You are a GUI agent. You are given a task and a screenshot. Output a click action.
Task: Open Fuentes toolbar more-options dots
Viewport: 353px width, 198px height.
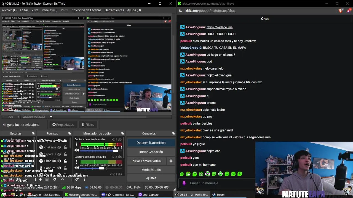click(72, 179)
